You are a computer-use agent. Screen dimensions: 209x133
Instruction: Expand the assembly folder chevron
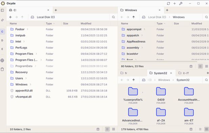pyautogui.click(x=142, y=48)
